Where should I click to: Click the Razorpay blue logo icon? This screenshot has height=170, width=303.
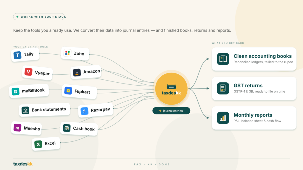coord(84,111)
